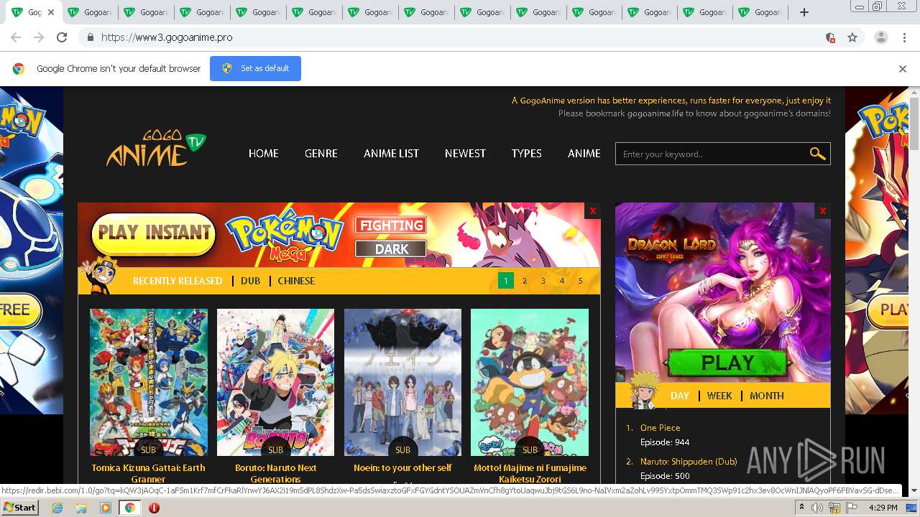Click the action center flag tray icon
920x517 pixels.
(x=852, y=508)
